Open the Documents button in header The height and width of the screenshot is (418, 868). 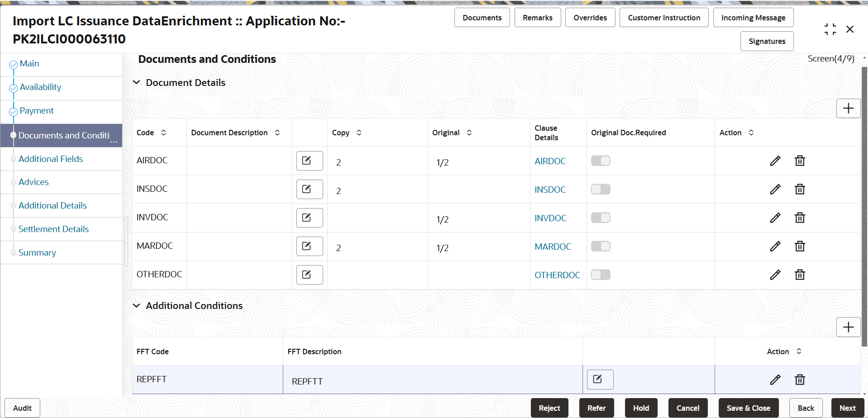pos(482,18)
